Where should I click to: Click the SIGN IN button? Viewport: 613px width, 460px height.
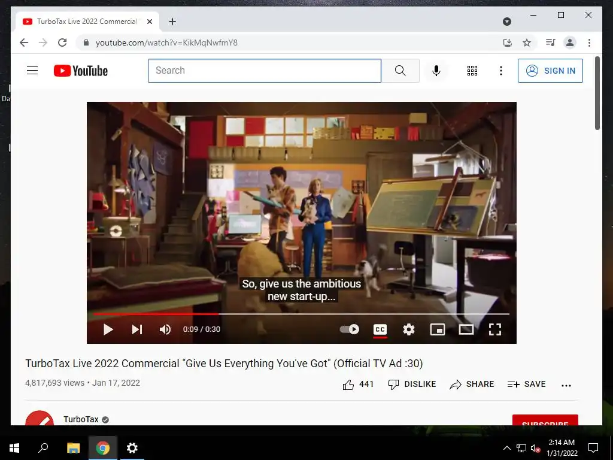[x=550, y=71]
